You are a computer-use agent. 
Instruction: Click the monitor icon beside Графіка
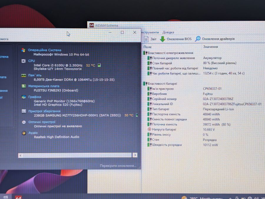coord(24,97)
